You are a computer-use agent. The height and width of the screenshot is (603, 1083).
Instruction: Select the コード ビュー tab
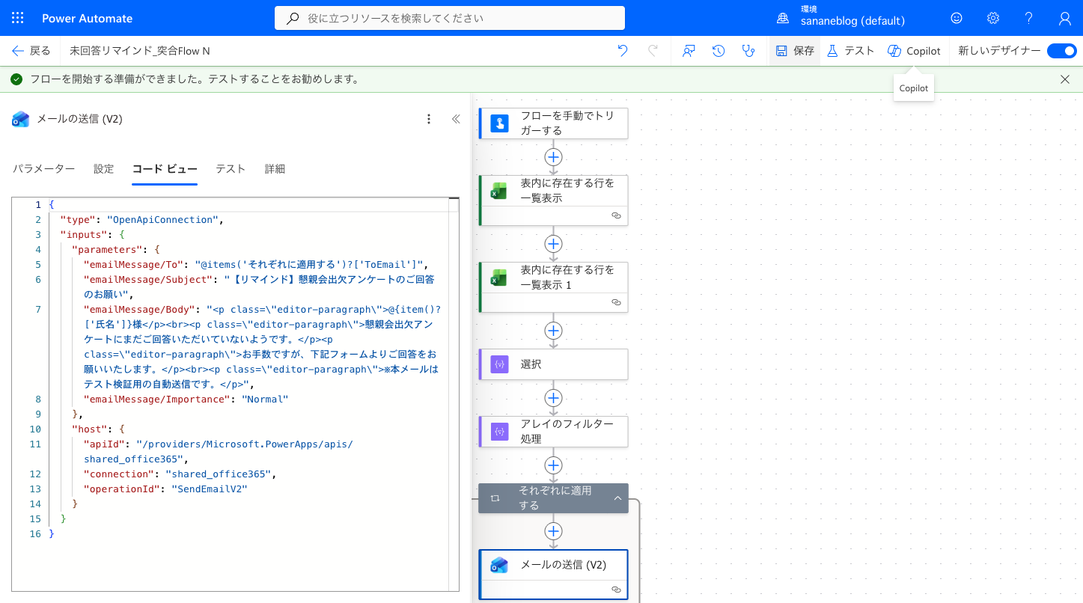[165, 169]
